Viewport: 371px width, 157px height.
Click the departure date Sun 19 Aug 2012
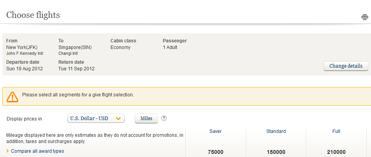coord(25,69)
